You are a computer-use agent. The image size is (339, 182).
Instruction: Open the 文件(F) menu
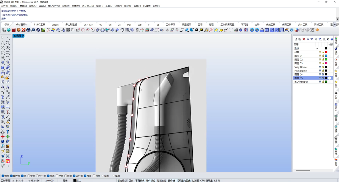[4, 6]
